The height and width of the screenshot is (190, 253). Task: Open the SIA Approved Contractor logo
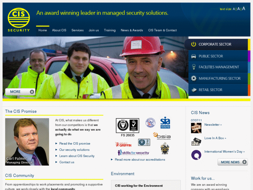[x=165, y=123]
